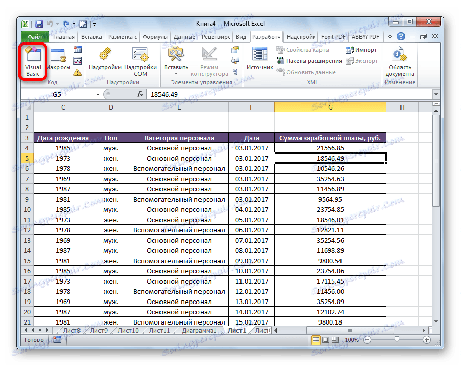Go to last sheet tab arrow
The image size is (461, 366).
(48, 330)
